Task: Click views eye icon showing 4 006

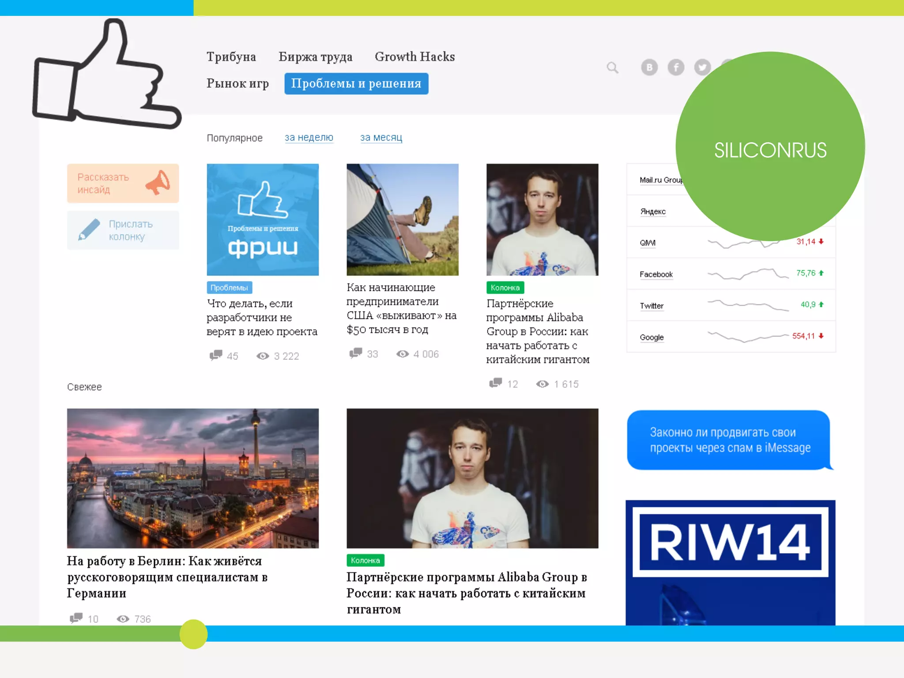Action: 402,354
